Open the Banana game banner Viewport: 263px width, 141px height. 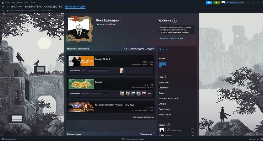pos(81,84)
